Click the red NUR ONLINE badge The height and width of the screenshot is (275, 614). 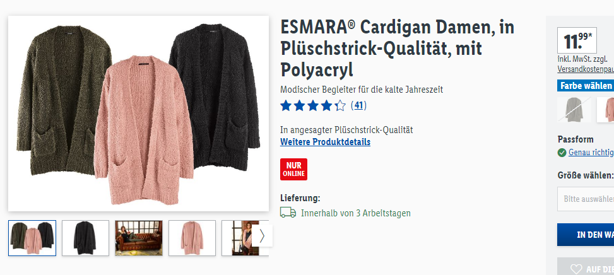tap(293, 170)
